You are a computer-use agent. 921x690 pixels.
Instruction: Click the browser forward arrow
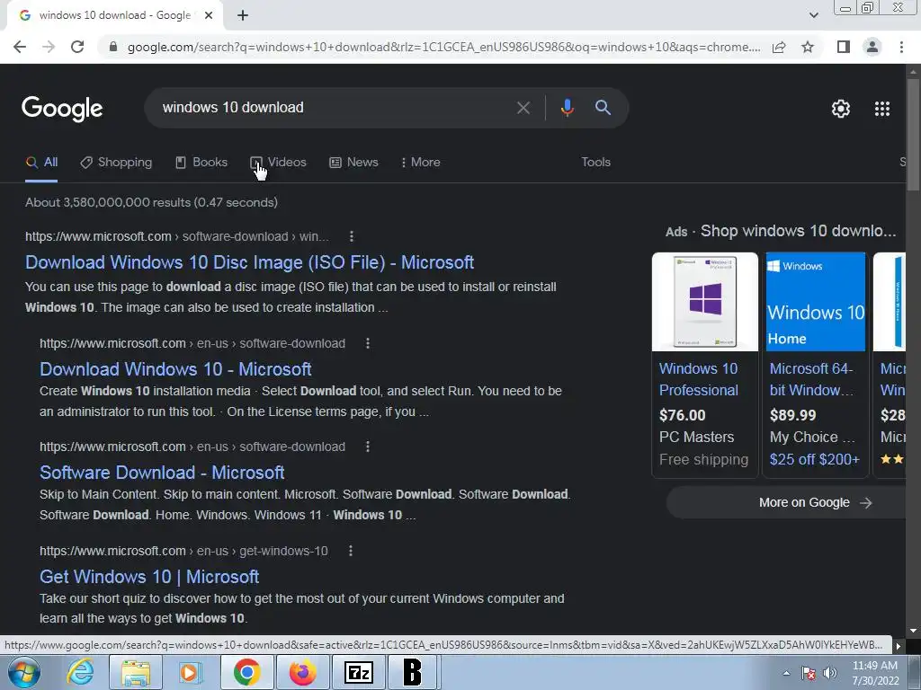49,47
